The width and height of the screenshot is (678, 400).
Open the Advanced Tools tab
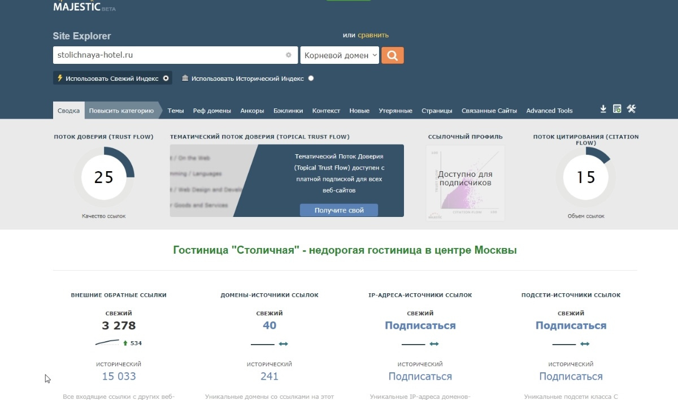click(x=549, y=111)
